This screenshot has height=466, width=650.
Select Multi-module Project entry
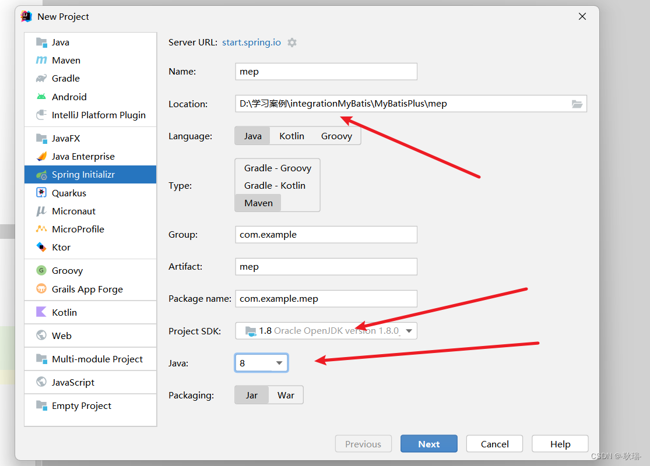coord(90,359)
